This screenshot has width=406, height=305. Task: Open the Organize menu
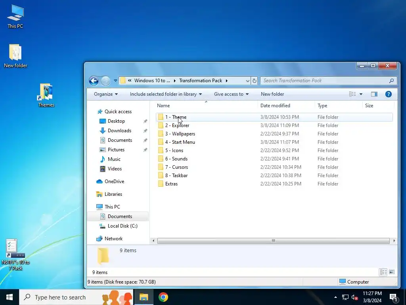coord(106,94)
